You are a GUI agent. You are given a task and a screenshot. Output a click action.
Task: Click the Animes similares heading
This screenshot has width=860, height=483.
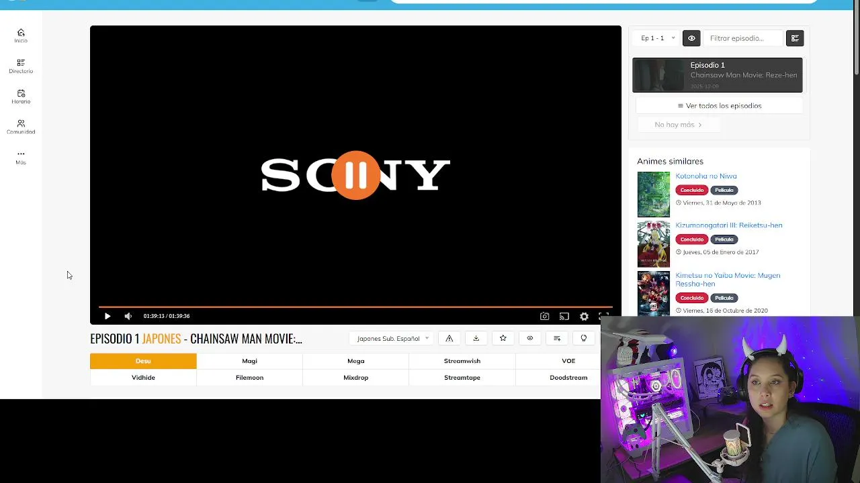[670, 162]
